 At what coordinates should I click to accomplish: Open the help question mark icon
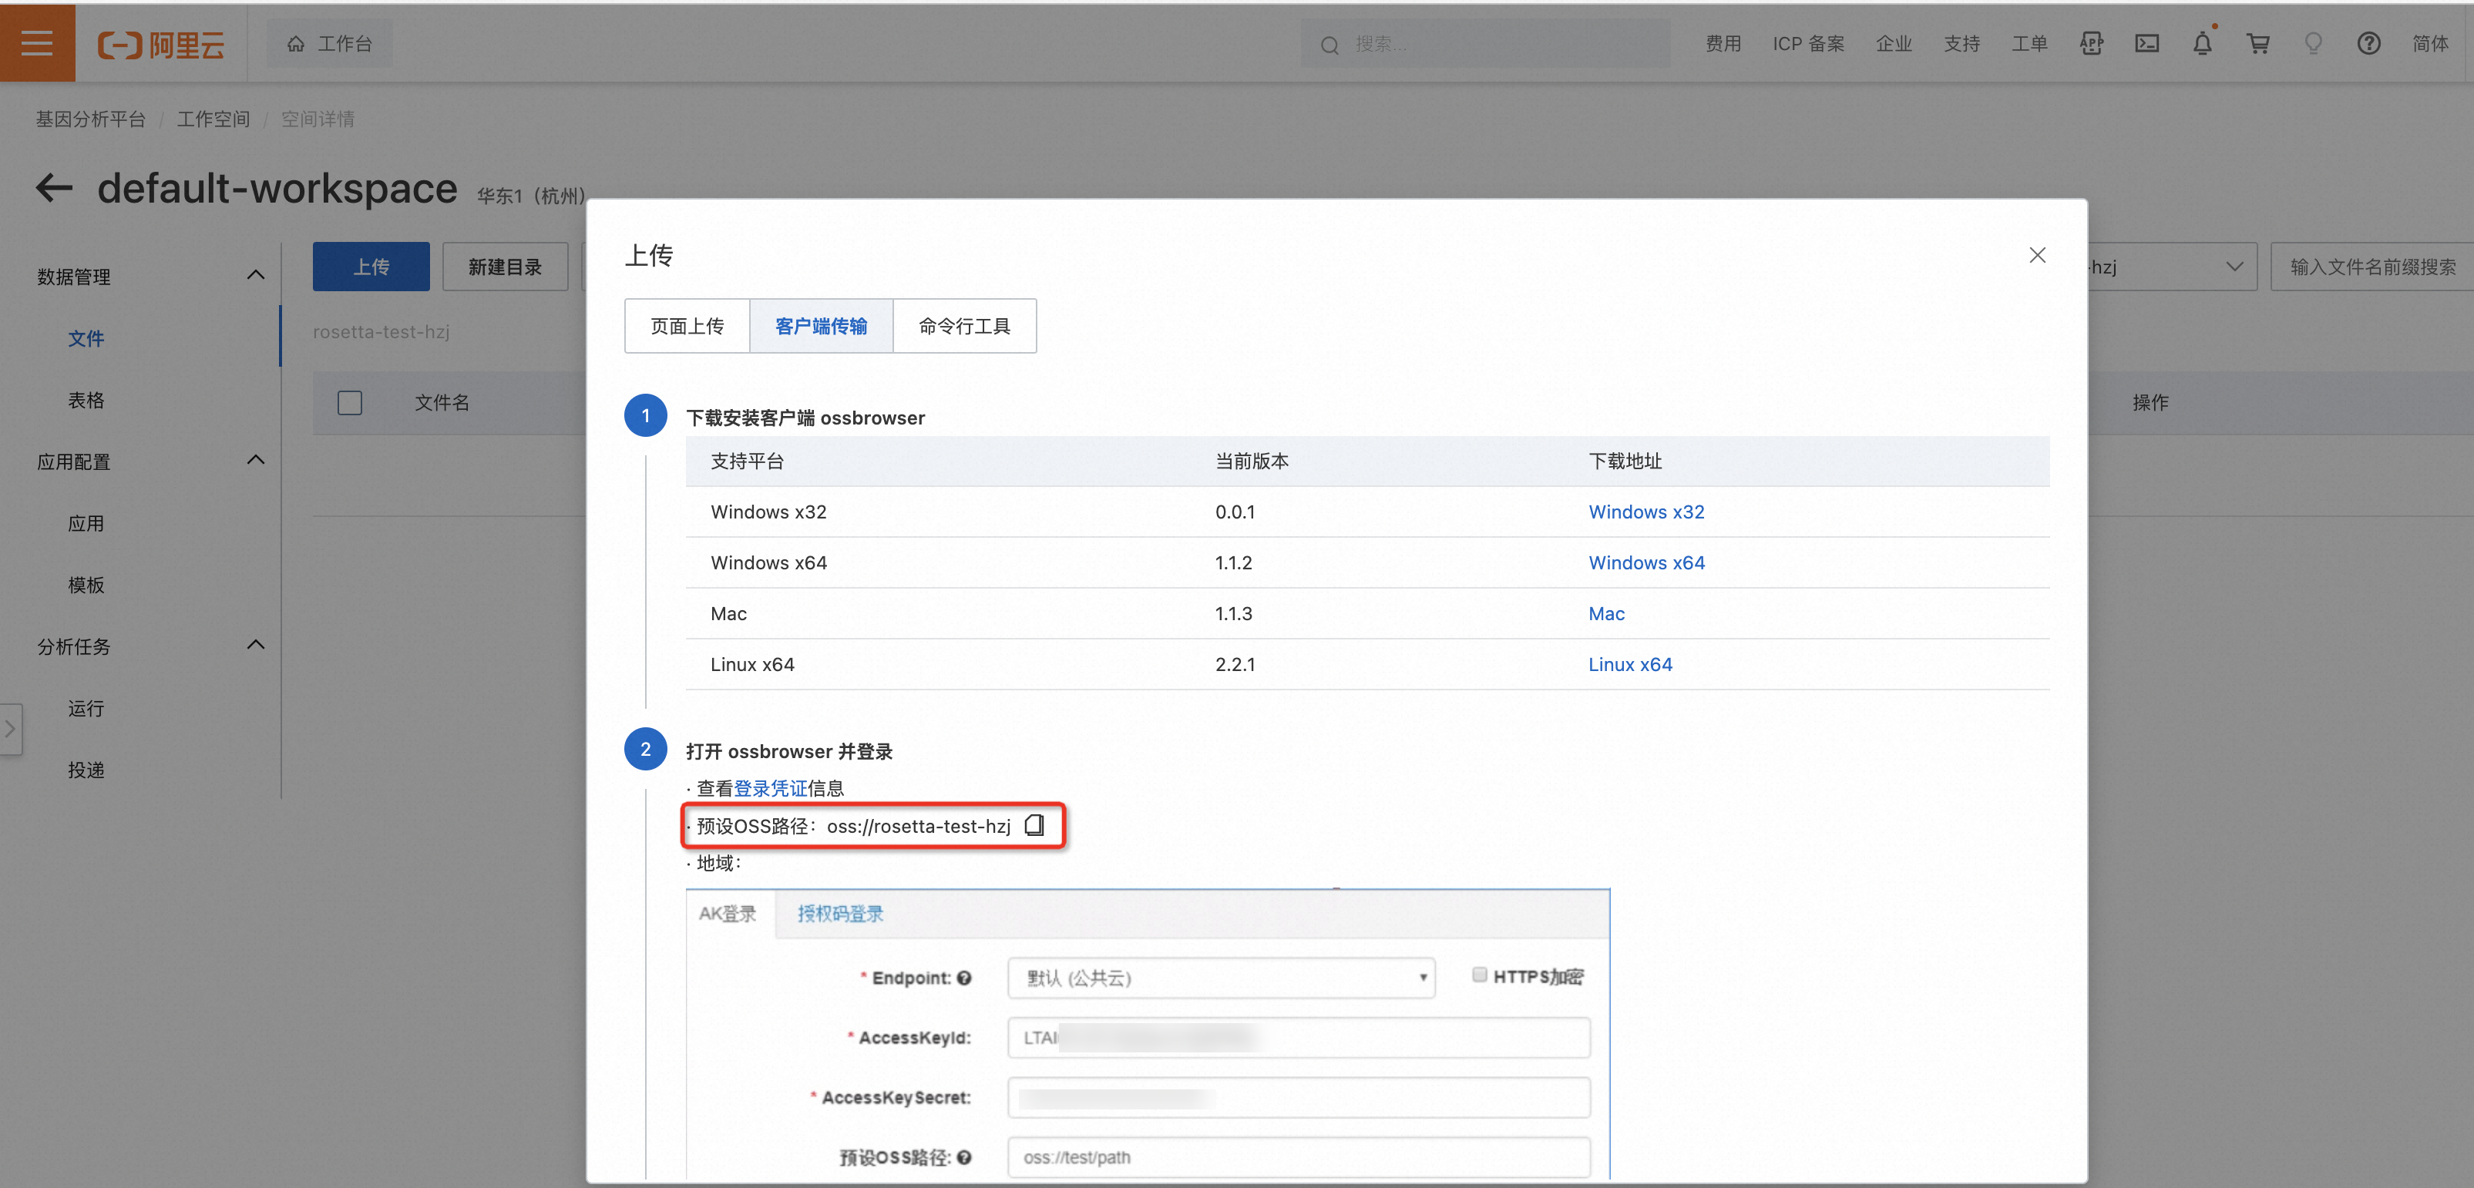click(2368, 43)
